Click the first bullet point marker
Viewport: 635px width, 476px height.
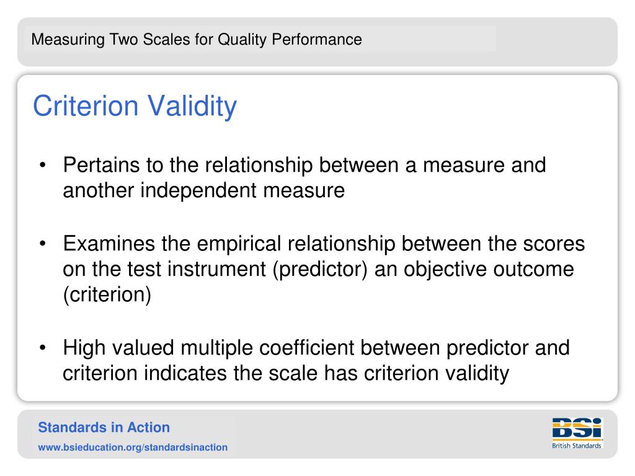tap(43, 165)
